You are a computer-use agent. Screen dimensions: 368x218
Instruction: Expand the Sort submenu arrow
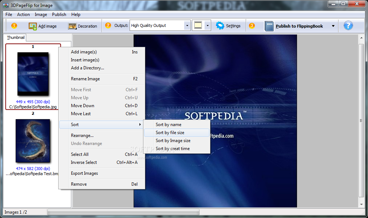pyautogui.click(x=140, y=124)
